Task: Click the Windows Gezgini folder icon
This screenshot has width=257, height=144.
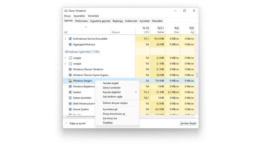Action: click(x=70, y=81)
